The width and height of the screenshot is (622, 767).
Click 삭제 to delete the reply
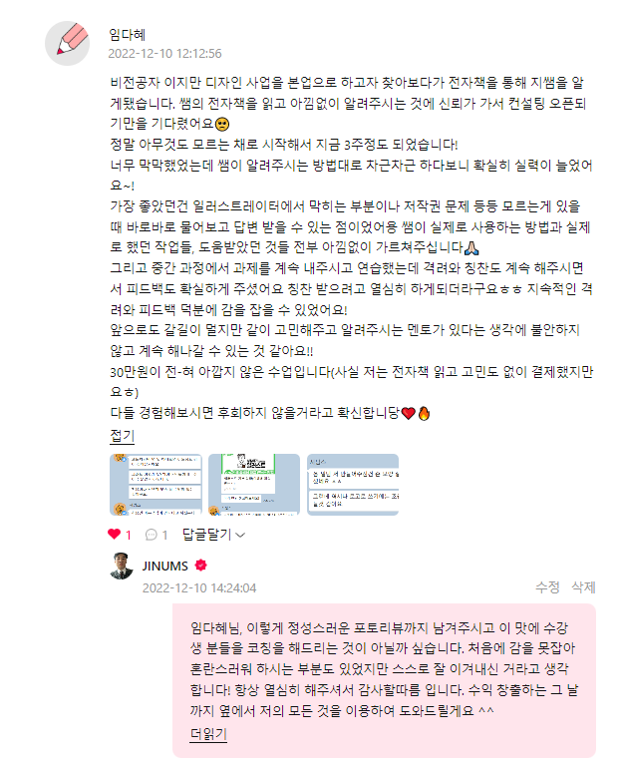(583, 587)
